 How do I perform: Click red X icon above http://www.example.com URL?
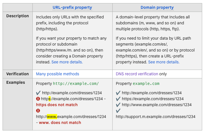[x=38, y=111]
